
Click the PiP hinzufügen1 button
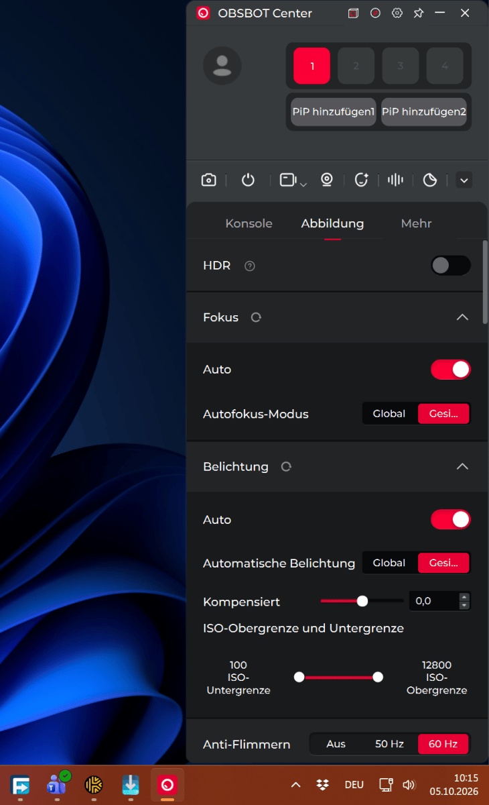[x=334, y=112]
